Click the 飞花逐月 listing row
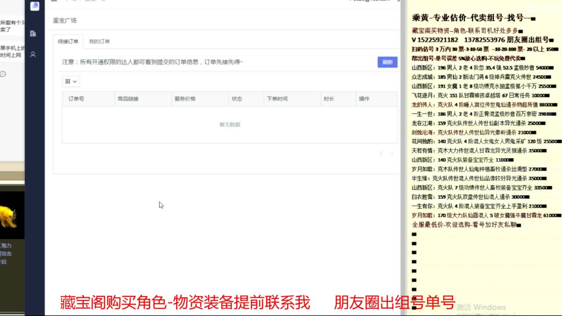The width and height of the screenshot is (562, 316). (480, 96)
